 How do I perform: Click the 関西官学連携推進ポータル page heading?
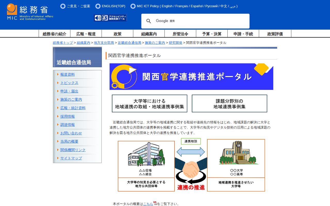pyautogui.click(x=135, y=56)
